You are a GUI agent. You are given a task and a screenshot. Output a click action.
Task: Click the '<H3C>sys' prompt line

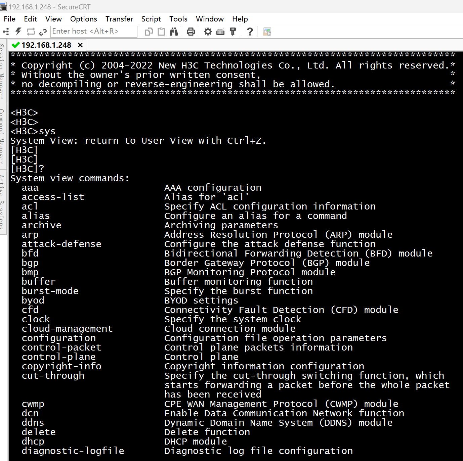point(33,131)
